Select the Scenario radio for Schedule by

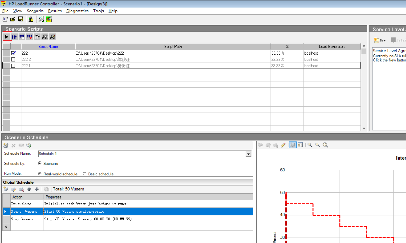pos(40,163)
